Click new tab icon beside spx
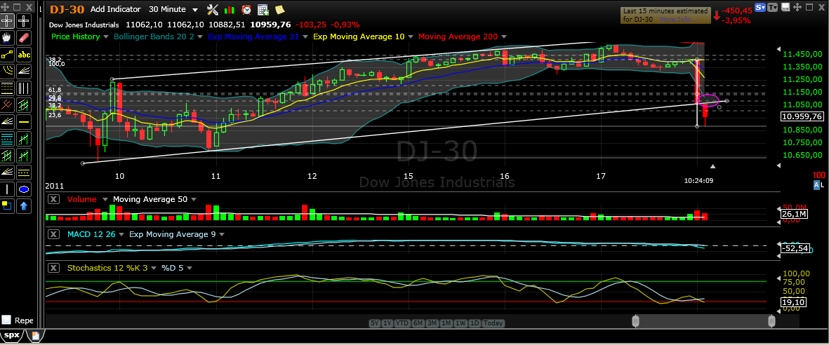The width and height of the screenshot is (829, 345). pyautogui.click(x=35, y=335)
